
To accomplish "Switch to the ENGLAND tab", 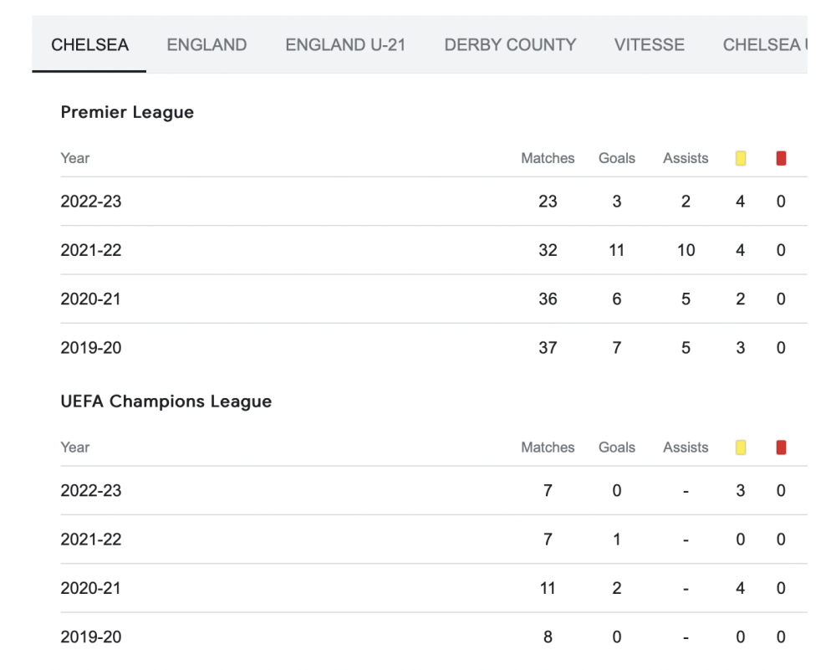I will [206, 45].
